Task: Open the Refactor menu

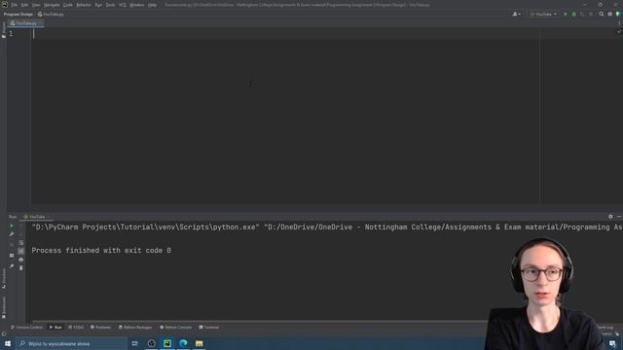Action: (84, 5)
